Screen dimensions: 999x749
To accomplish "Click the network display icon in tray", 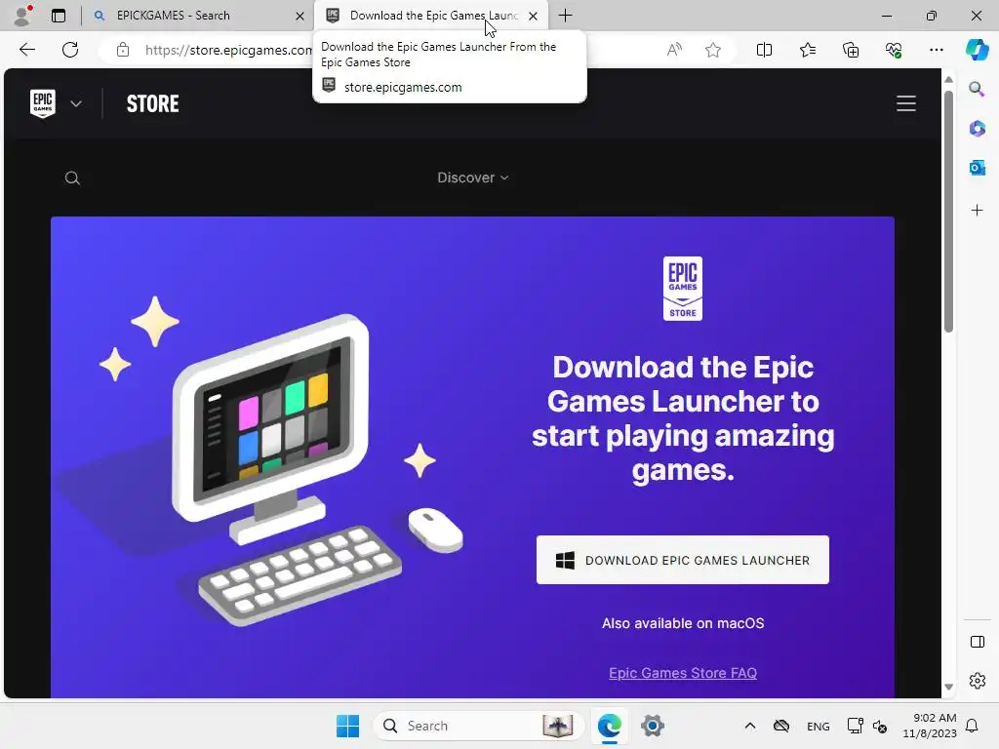I will point(855,726).
